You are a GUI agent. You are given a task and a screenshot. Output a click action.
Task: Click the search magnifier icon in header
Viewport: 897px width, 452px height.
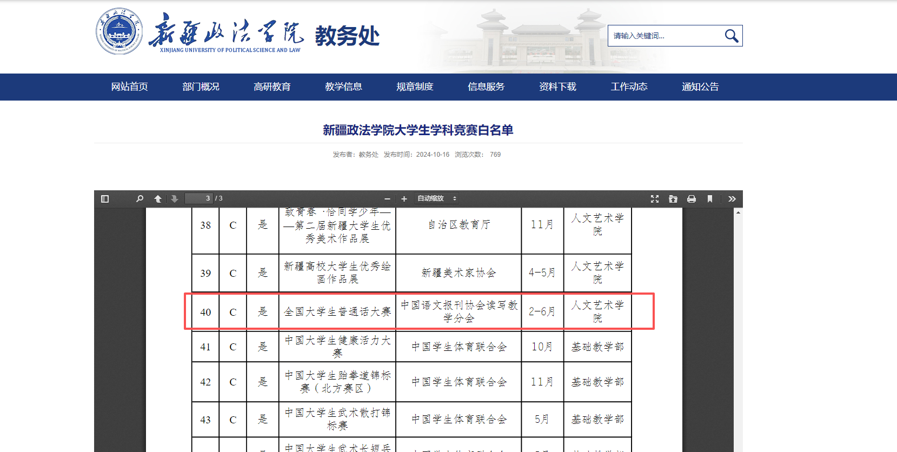[x=731, y=36]
